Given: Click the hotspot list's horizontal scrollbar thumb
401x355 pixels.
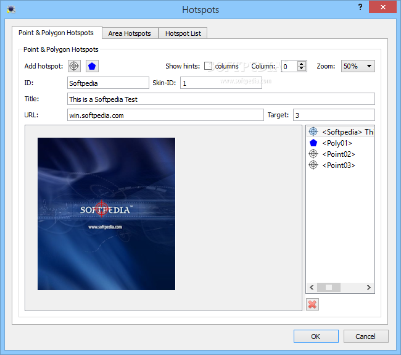Looking at the screenshot, I should (x=329, y=287).
